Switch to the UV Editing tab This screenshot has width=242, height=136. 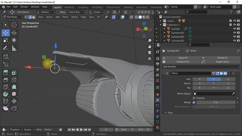[97, 7]
